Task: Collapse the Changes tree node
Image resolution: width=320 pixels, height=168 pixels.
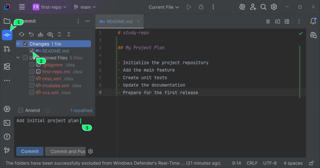Action: tap(18, 44)
